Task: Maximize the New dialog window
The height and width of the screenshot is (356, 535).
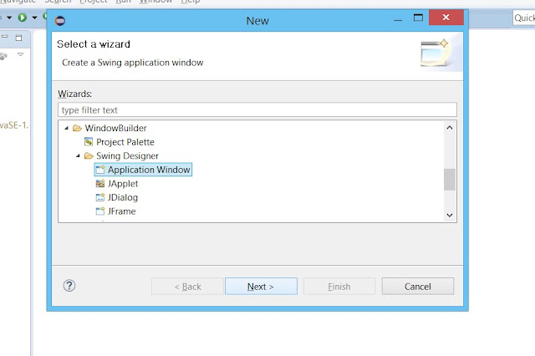Action: click(x=418, y=18)
